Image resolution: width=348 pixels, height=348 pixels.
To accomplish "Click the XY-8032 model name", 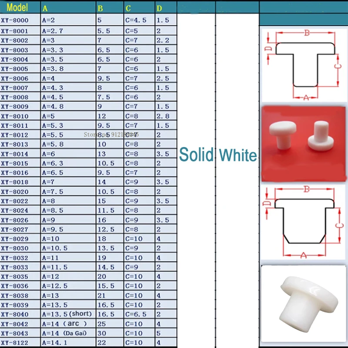I will [x=15, y=258].
